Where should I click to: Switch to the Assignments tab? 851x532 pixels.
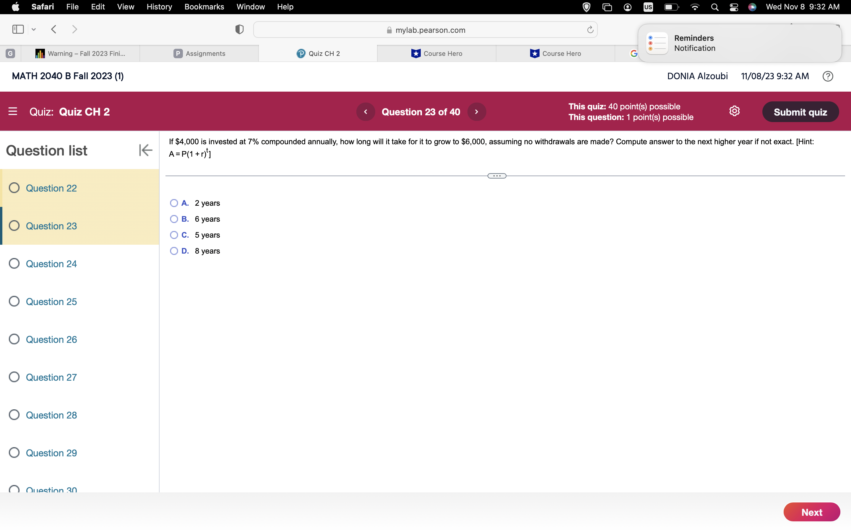pos(199,53)
